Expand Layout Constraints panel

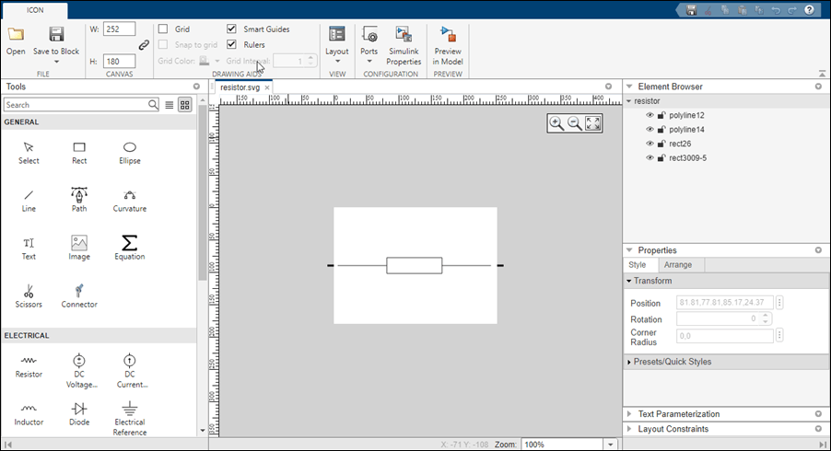(x=629, y=429)
